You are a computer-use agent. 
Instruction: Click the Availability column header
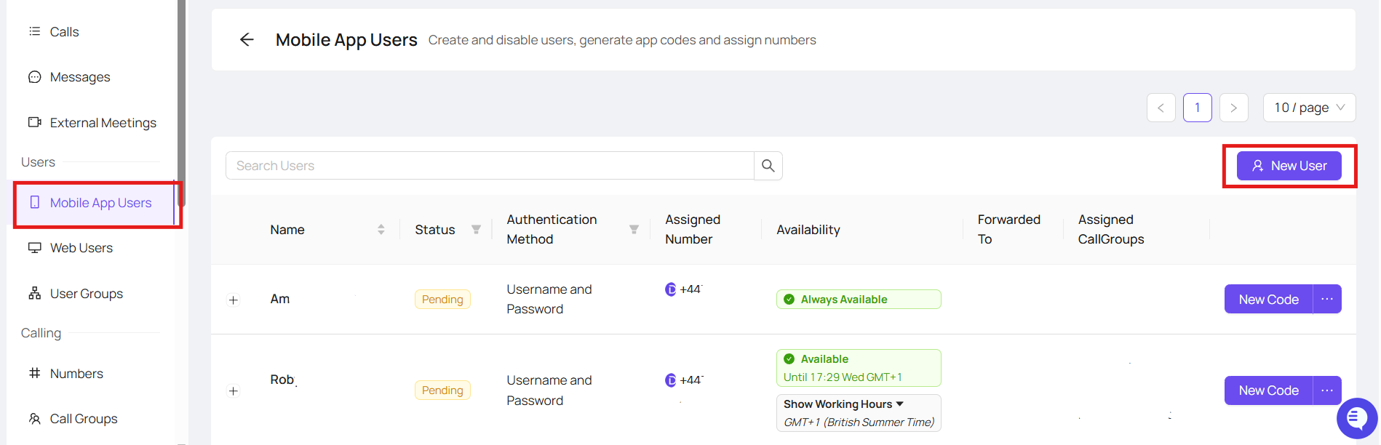(808, 230)
